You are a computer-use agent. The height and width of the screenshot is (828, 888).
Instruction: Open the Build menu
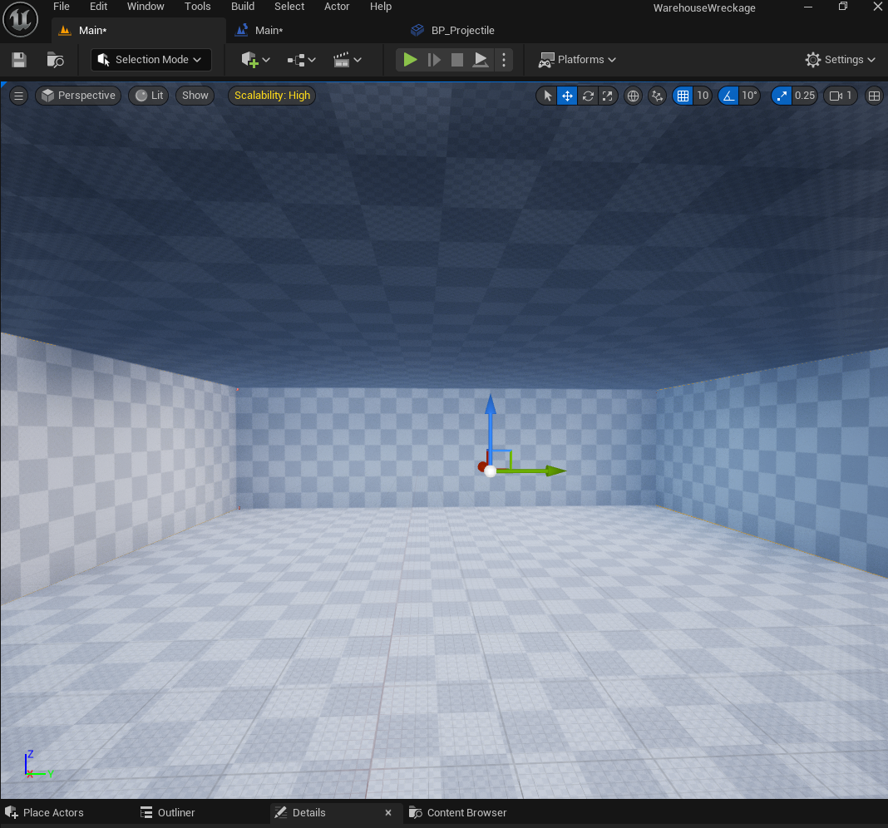243,6
